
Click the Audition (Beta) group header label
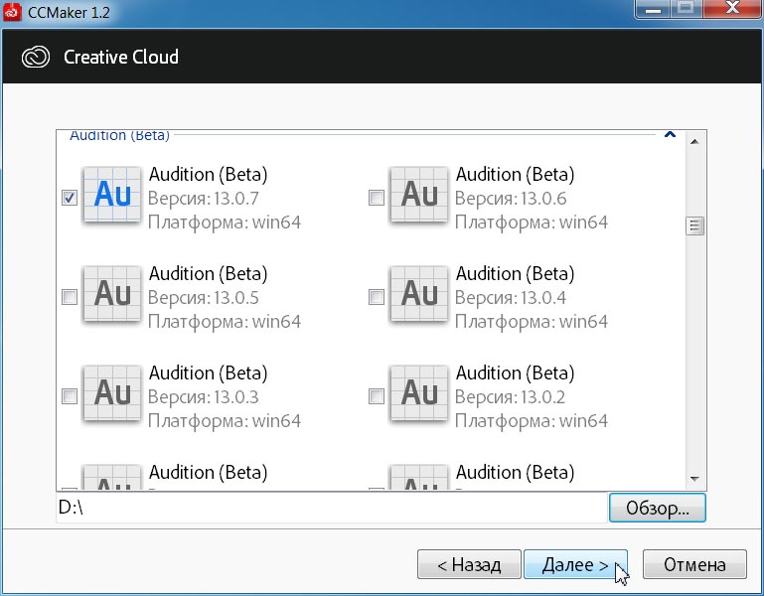coord(119,135)
